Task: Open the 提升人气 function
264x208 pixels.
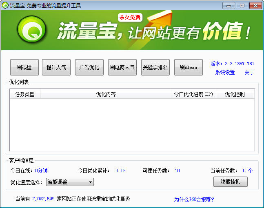Action: coord(56,67)
